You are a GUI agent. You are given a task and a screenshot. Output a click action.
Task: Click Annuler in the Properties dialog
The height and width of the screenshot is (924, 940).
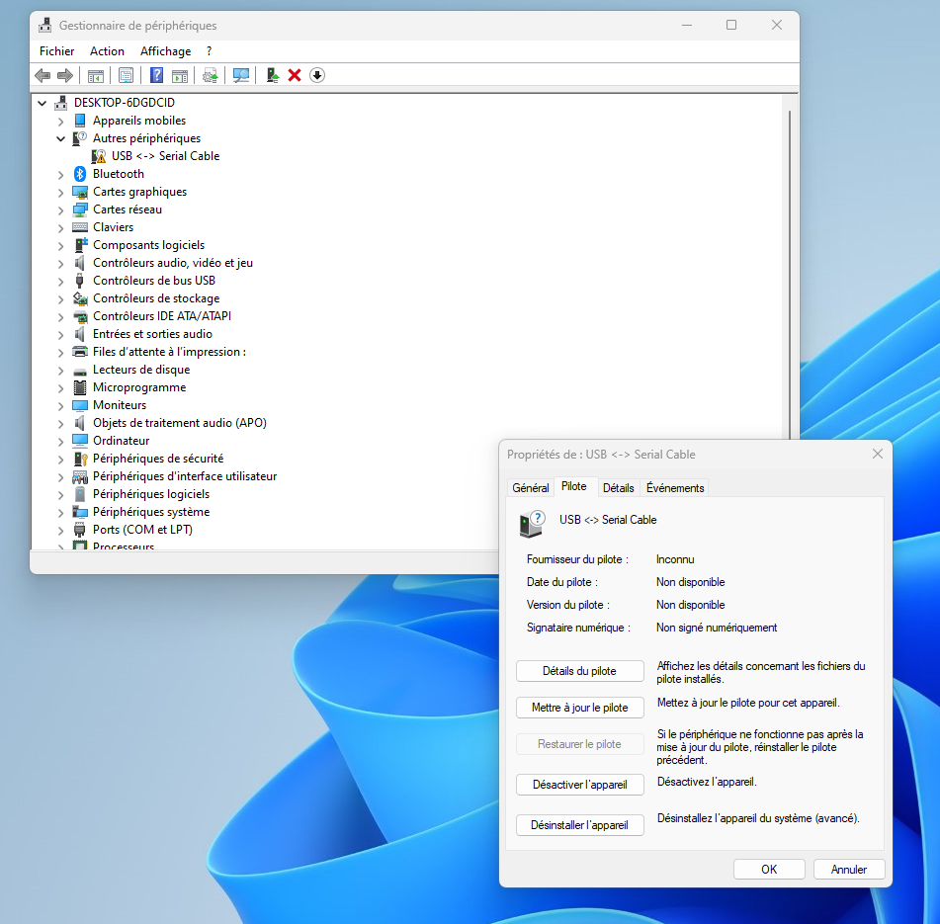click(849, 870)
